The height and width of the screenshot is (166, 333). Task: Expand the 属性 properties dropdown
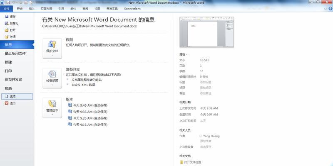point(184,54)
